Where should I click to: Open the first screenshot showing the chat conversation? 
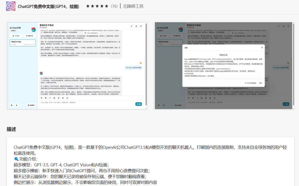(77, 65)
